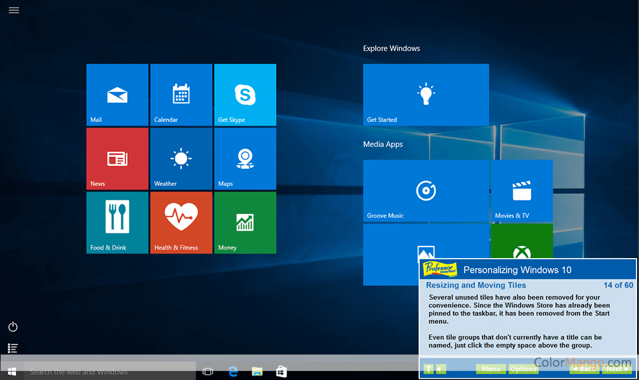Click the Personalizing Windows 10 title
639x380 pixels.
[518, 270]
